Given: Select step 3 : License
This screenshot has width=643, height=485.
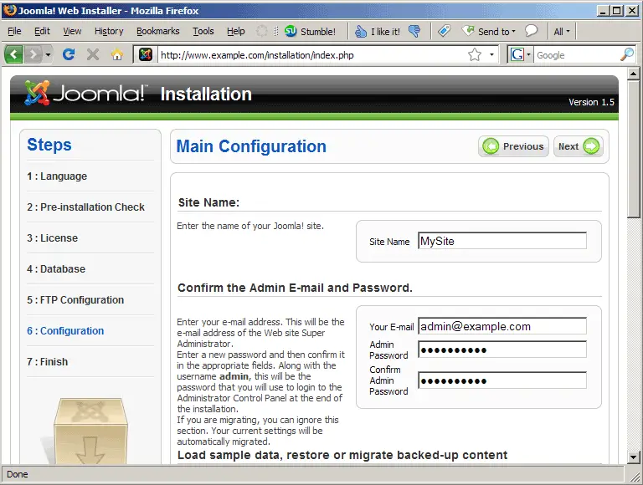Looking at the screenshot, I should 52,238.
